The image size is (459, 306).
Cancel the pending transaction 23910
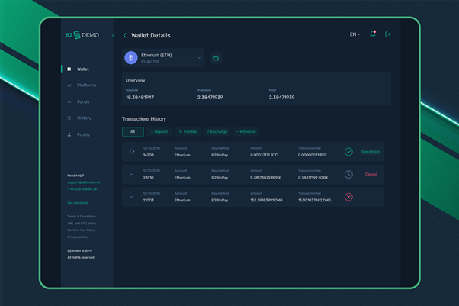371,174
